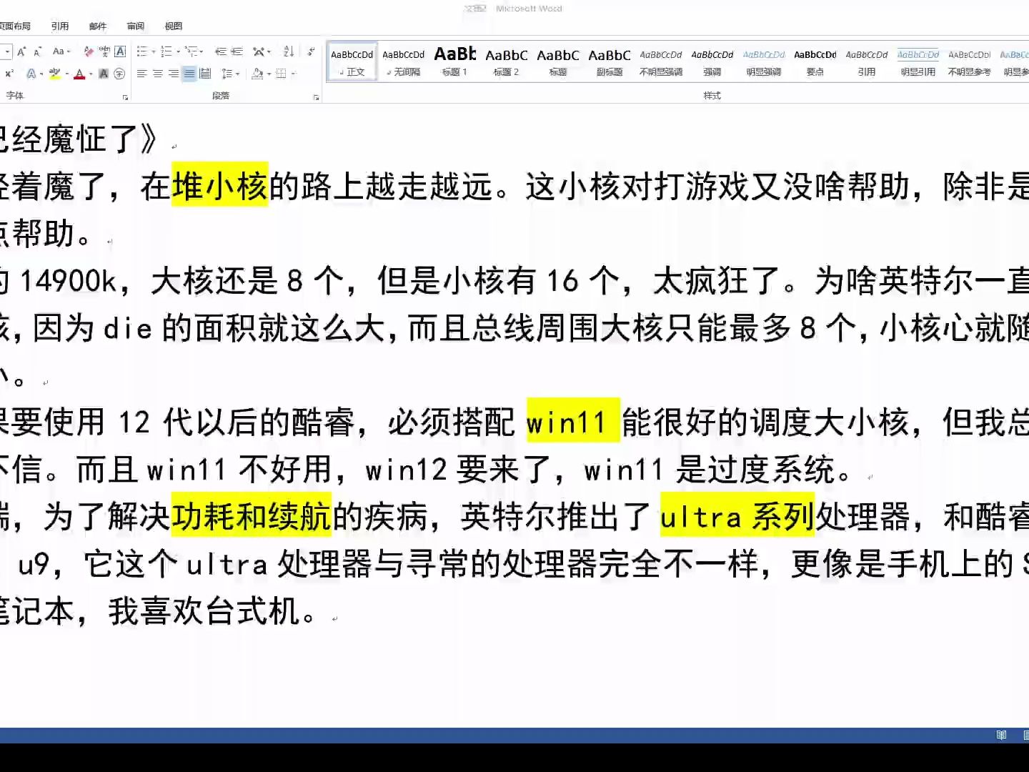The height and width of the screenshot is (772, 1029).
Task: Center the paragraph text
Action: (158, 74)
